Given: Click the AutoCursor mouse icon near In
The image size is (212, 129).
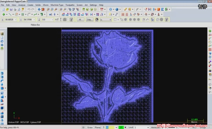Looking at the screenshot, I should click(96, 20).
